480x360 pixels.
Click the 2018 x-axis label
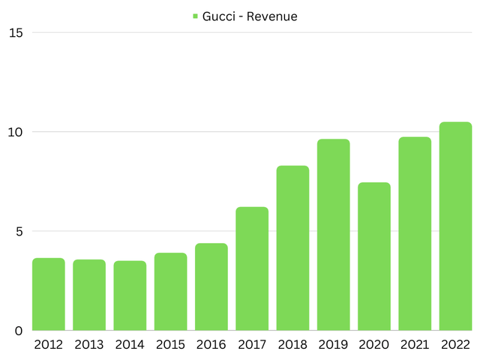[292, 345]
